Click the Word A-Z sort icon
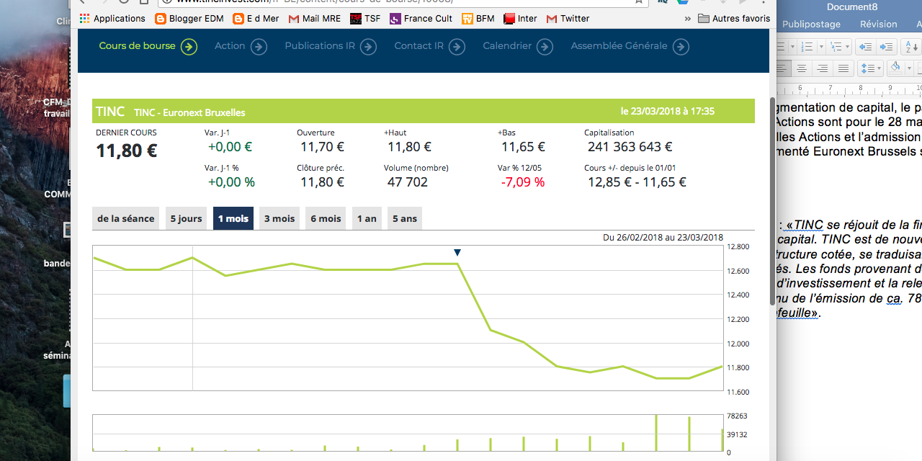Image resolution: width=922 pixels, height=461 pixels. [x=911, y=47]
